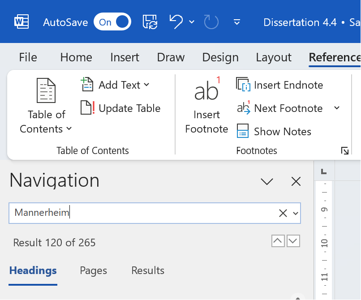
Task: Toggle the AutoSave switch off
Action: 112,22
